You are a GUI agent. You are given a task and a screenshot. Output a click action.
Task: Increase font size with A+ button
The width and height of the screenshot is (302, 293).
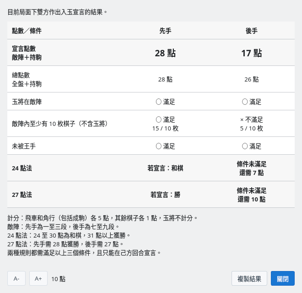(38, 278)
